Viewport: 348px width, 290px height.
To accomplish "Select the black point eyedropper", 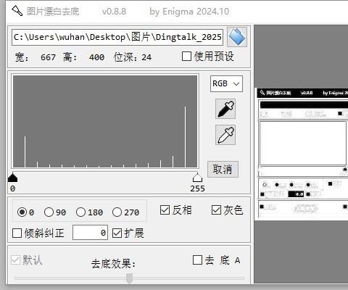I will 225,109.
